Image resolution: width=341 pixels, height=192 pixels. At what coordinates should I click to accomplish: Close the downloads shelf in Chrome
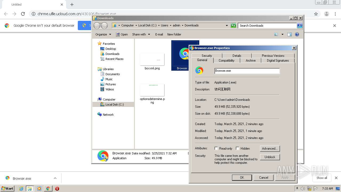[336, 178]
